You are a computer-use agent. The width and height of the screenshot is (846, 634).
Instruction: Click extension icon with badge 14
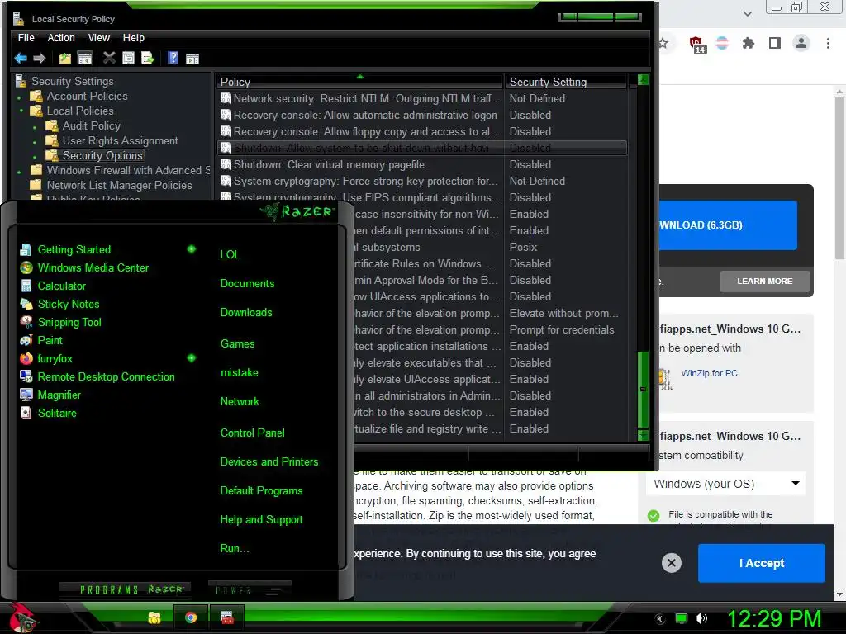696,45
